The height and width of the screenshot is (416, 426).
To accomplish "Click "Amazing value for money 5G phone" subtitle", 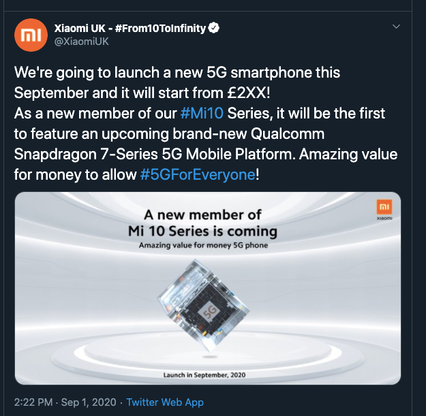I will click(202, 245).
